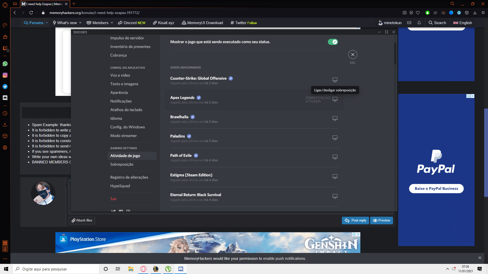
Task: Click Post reply button
Action: [355, 220]
